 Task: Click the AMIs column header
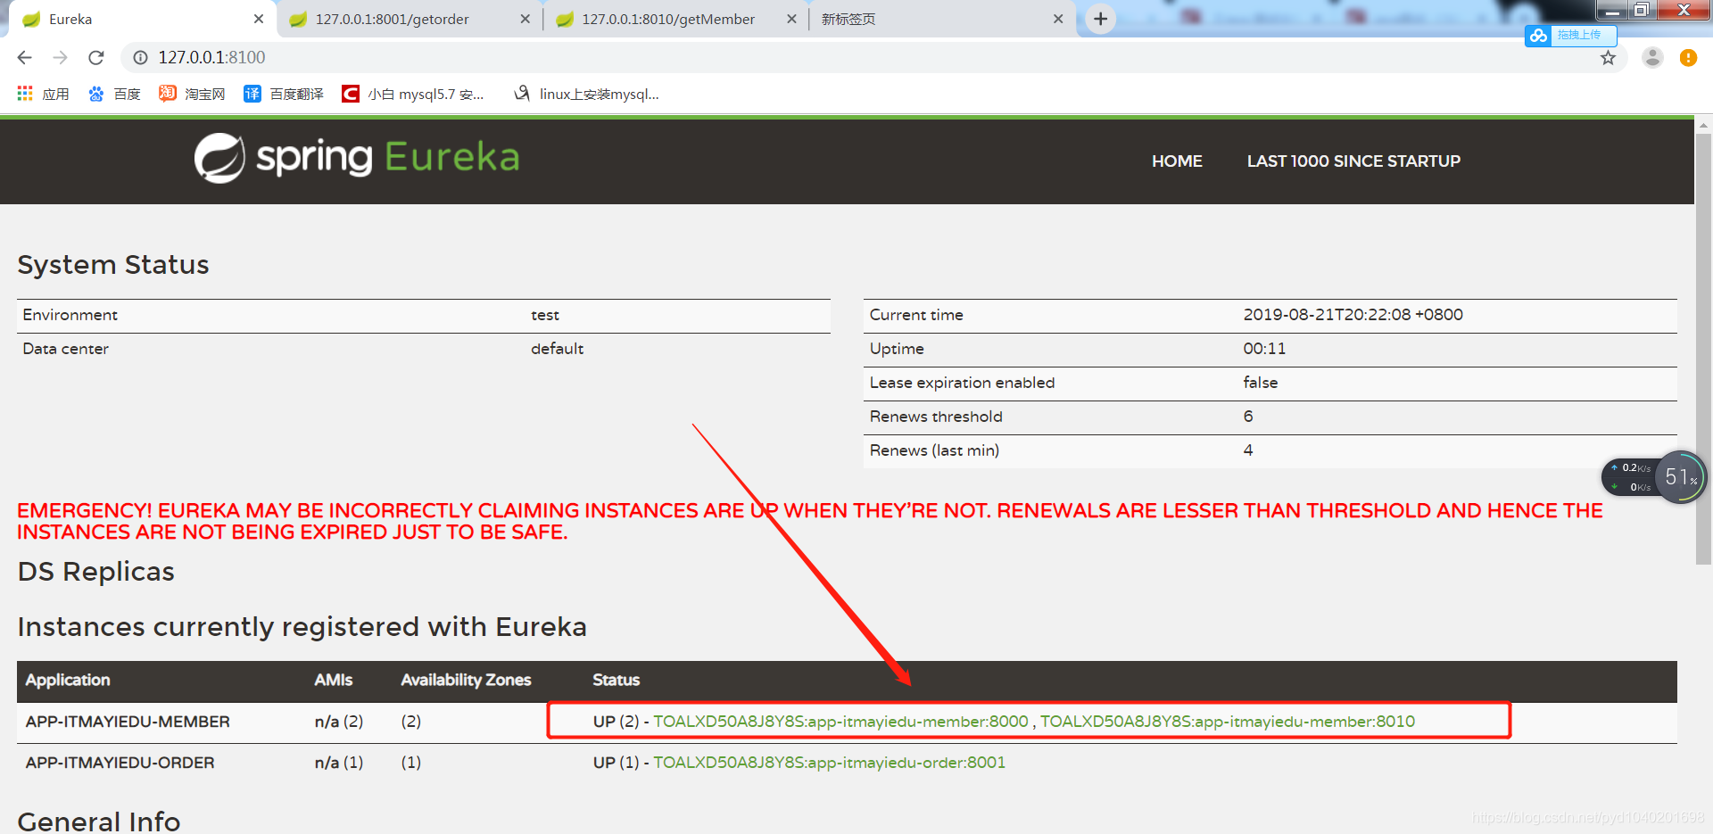333,680
